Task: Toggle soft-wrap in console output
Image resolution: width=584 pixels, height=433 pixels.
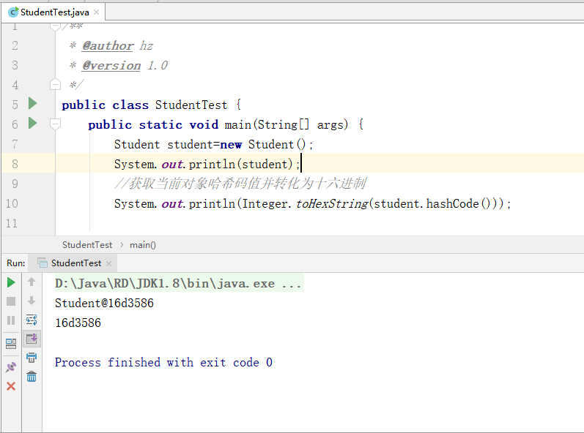Action: [32, 320]
